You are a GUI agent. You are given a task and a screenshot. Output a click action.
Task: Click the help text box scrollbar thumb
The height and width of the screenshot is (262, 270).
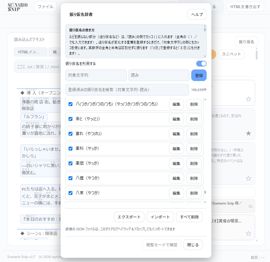click(x=205, y=30)
